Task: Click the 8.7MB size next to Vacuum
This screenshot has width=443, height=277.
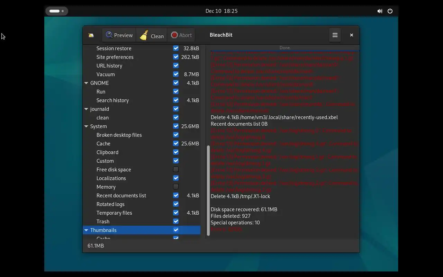Action: 191,74
